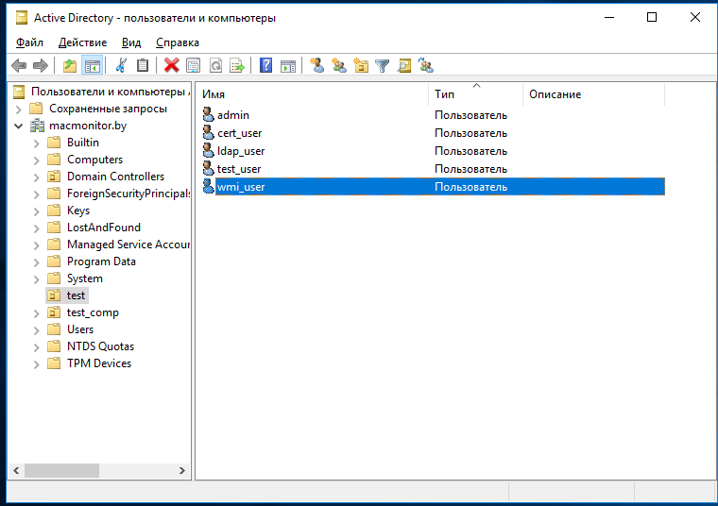Select the Users folder in the tree
Image resolution: width=718 pixels, height=506 pixels.
(80, 329)
